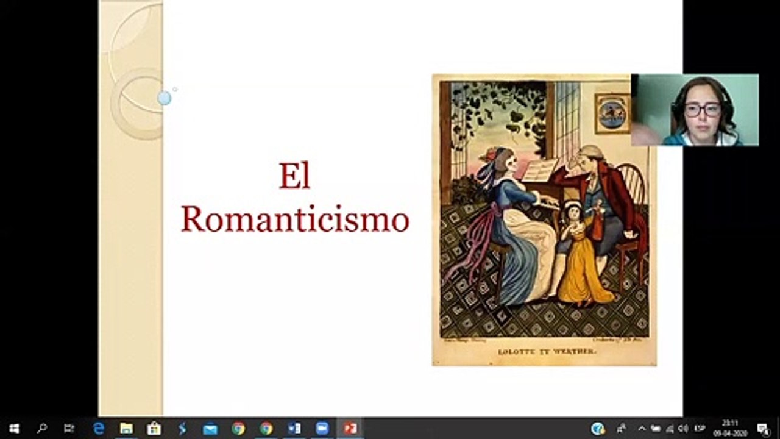This screenshot has height=439, width=780.
Task: Open the Action Center notifications icon
Action: 762,429
